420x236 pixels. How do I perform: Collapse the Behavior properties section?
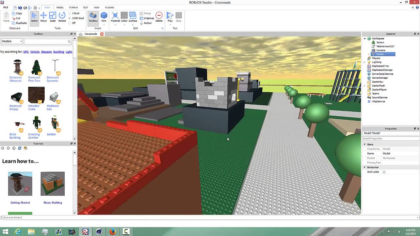coord(365,167)
